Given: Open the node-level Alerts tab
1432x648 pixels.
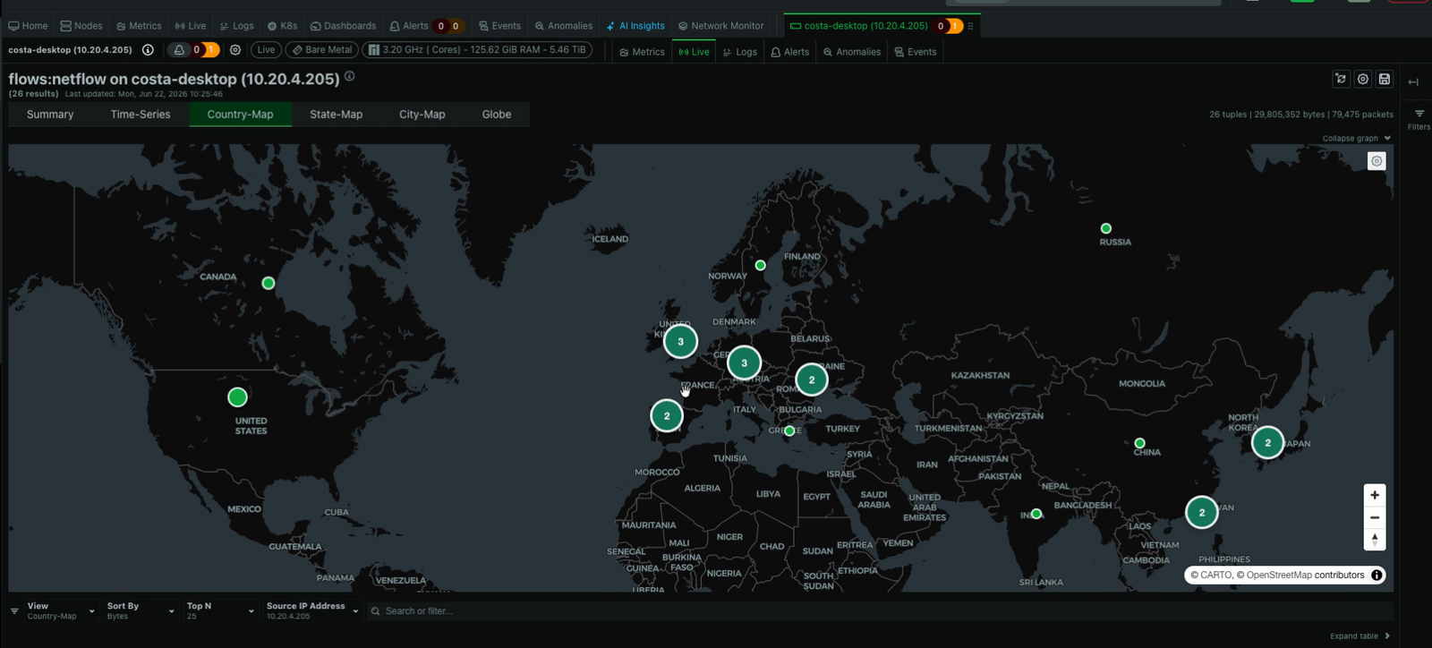Looking at the screenshot, I should coord(789,52).
